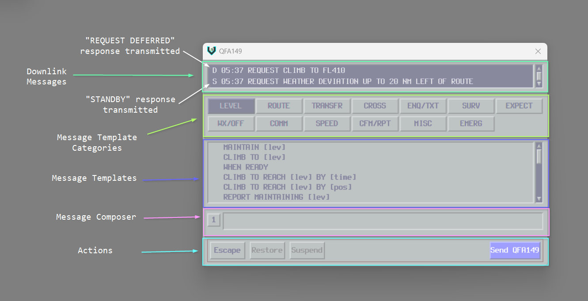The height and width of the screenshot is (301, 588).
Task: Click the segment number 1 in the composer
Action: coord(213,220)
